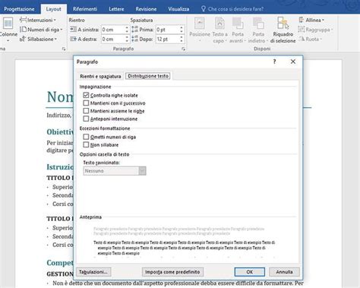Confirm with the OK button

coord(250,272)
